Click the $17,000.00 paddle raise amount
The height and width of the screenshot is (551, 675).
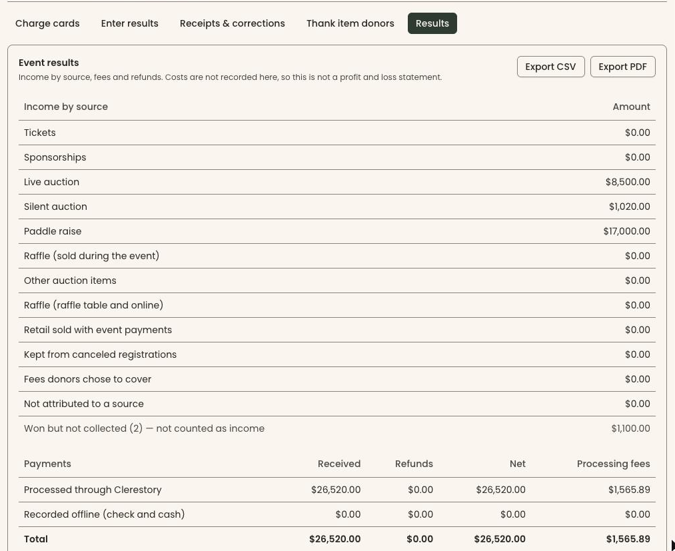[626, 231]
